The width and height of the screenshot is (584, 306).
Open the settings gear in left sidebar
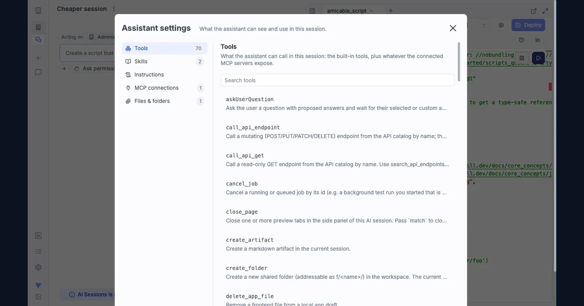(x=38, y=267)
